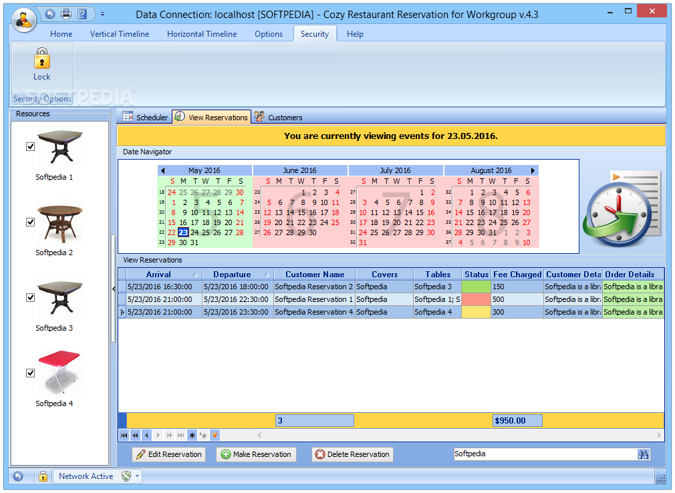
Task: Click the status bar padlock icon
Action: 43,476
